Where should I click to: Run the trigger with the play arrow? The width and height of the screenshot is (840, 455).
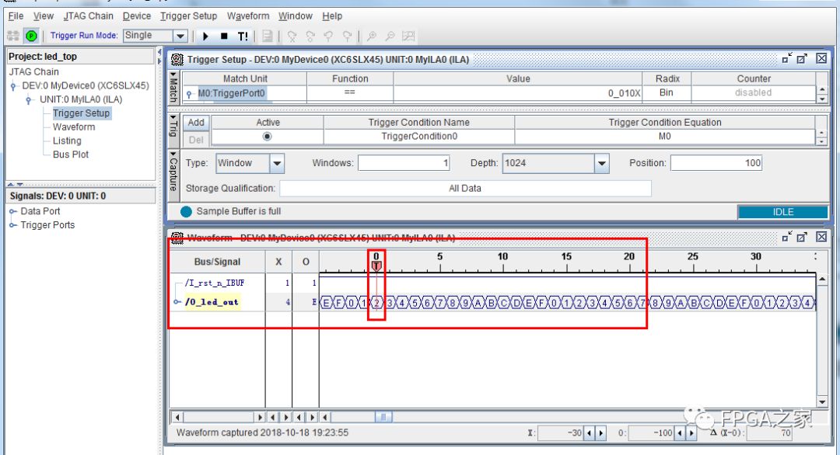(x=205, y=36)
